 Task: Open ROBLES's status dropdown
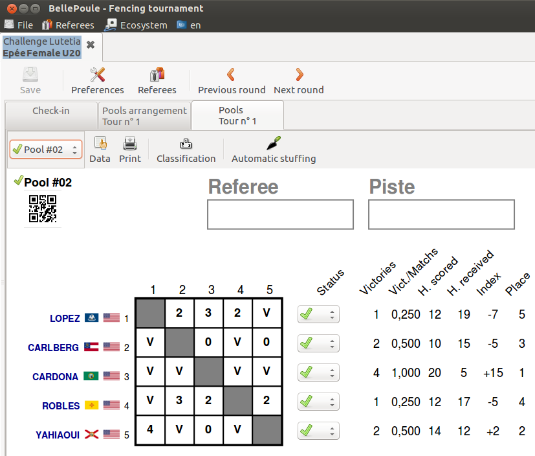tap(318, 402)
